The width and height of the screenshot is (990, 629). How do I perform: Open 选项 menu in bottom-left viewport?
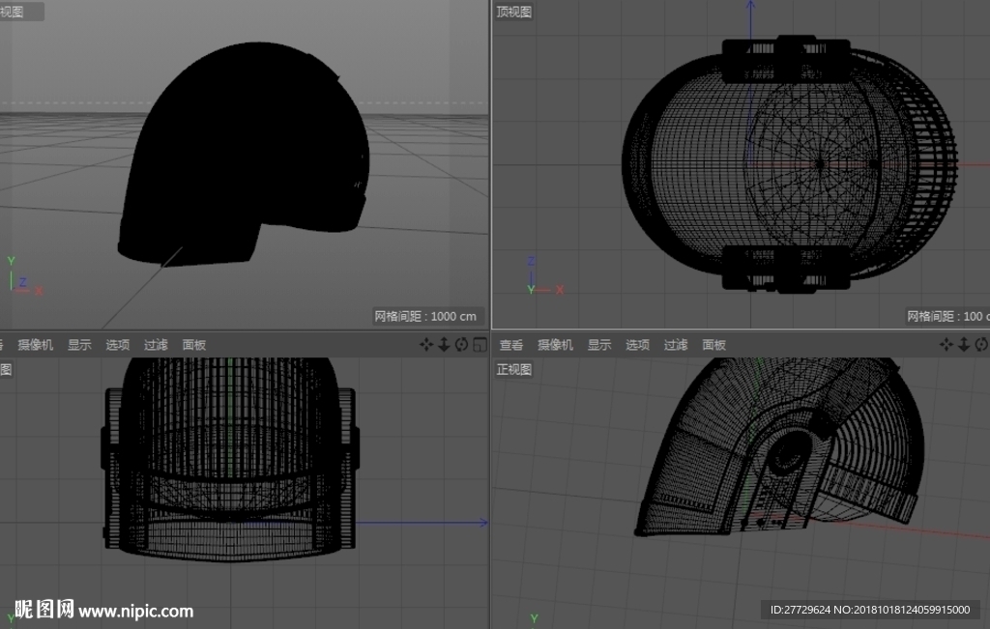pyautogui.click(x=117, y=345)
